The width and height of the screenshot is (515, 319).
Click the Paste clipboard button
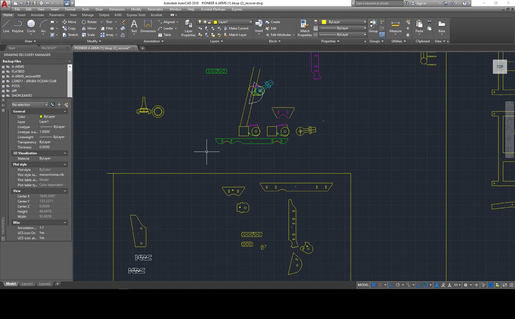(x=419, y=26)
